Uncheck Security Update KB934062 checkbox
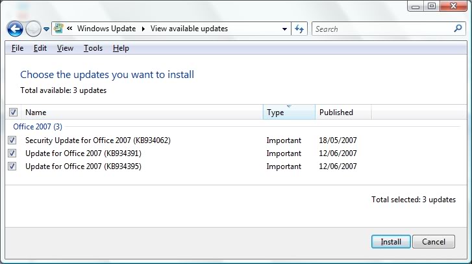 [x=12, y=140]
